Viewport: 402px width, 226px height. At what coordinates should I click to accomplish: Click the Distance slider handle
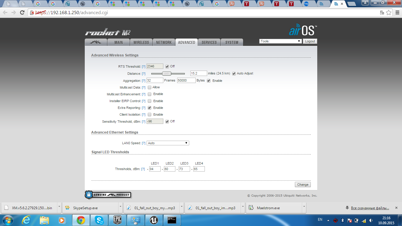[167, 74]
